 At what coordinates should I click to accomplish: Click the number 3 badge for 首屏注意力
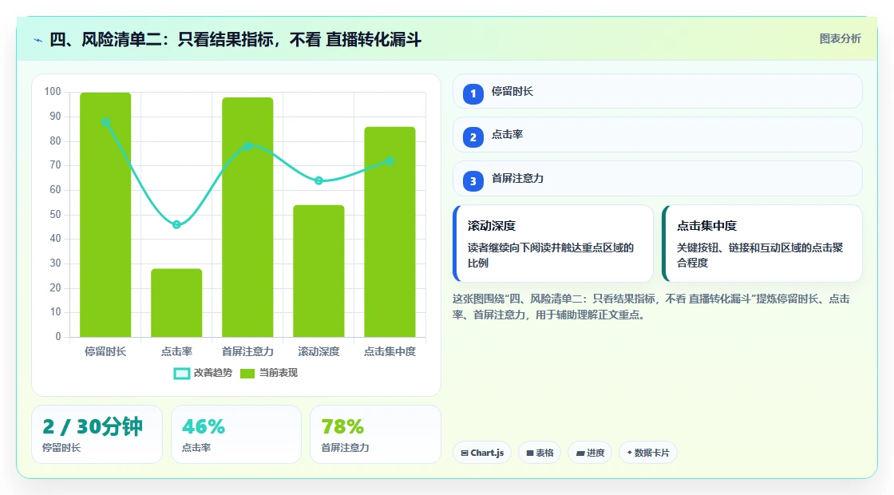pos(473,180)
